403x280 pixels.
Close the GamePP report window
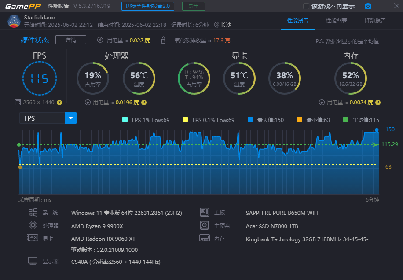pyautogui.click(x=396, y=6)
